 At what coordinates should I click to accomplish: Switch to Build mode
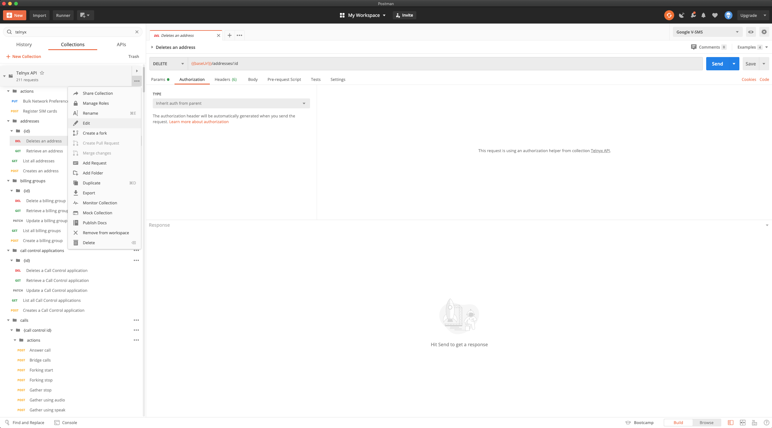point(678,423)
